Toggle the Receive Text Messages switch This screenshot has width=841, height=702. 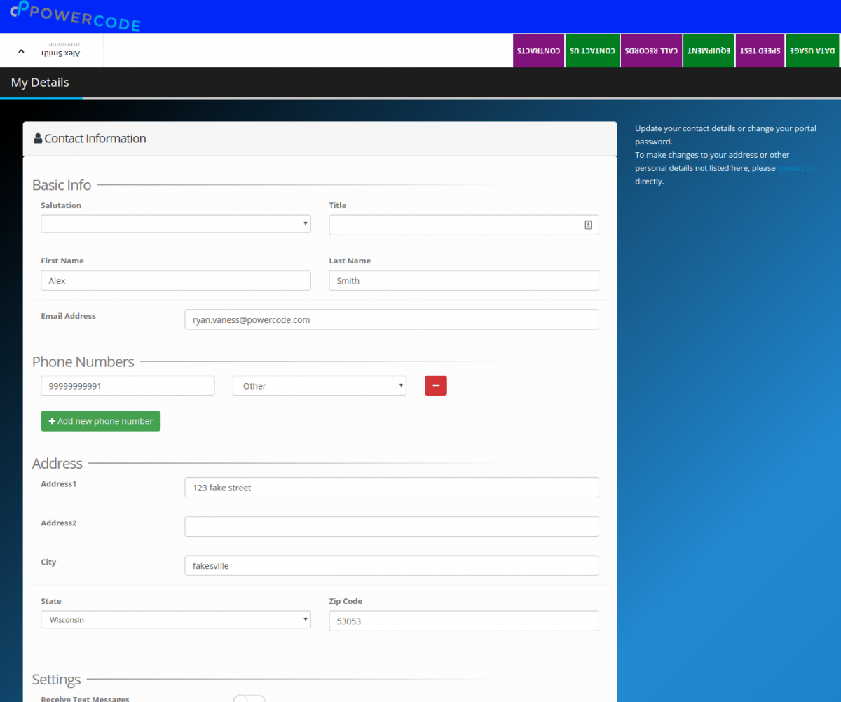249,698
